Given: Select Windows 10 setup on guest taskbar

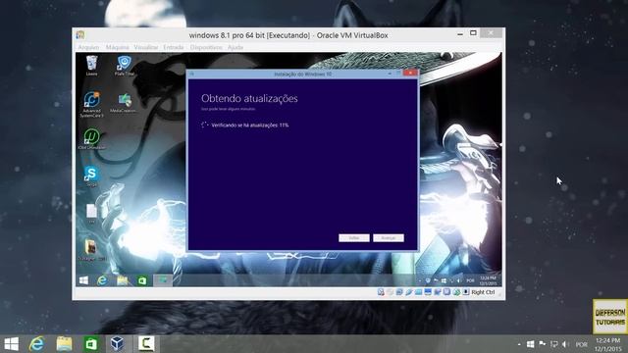Looking at the screenshot, I should [163, 280].
